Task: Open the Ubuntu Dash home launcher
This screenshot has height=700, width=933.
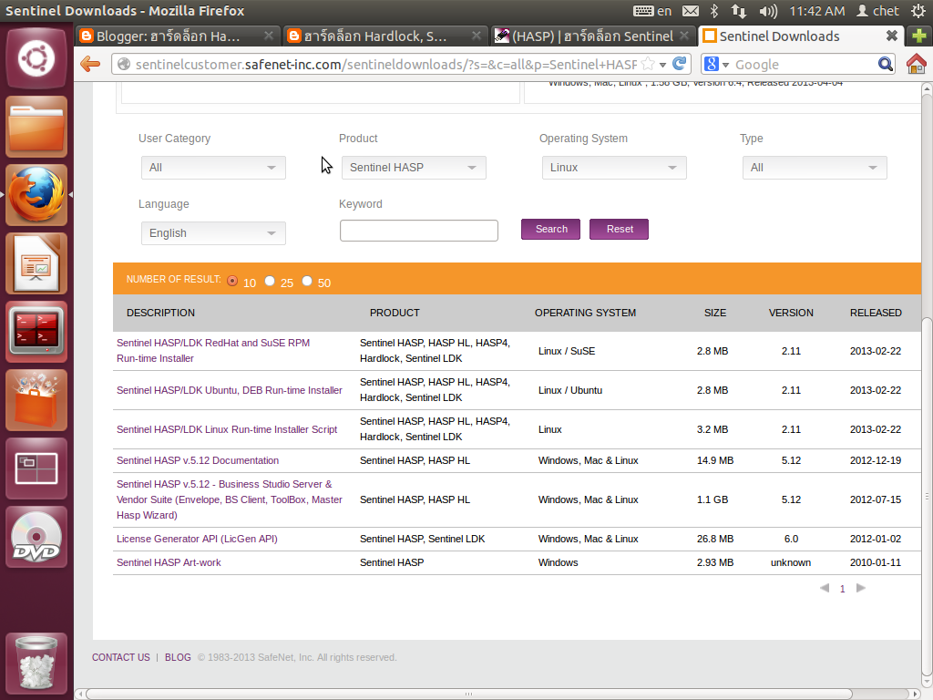Action: (36, 58)
